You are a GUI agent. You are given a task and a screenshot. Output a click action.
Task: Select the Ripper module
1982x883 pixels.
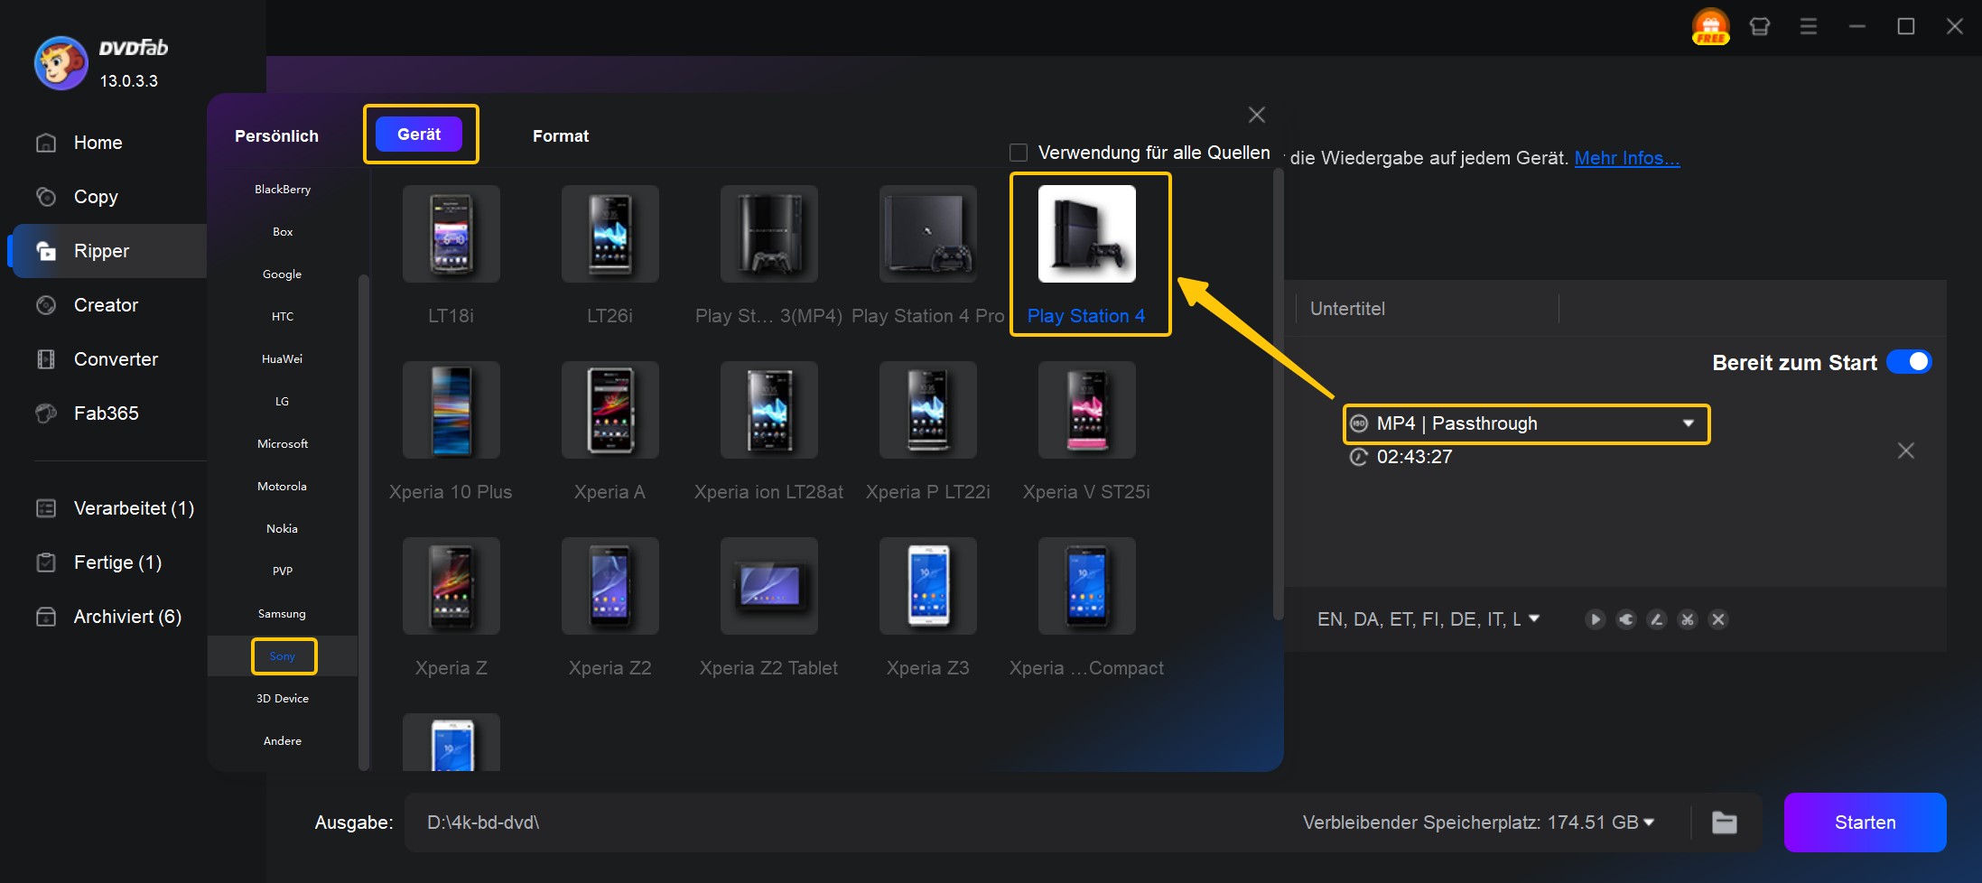[108, 251]
